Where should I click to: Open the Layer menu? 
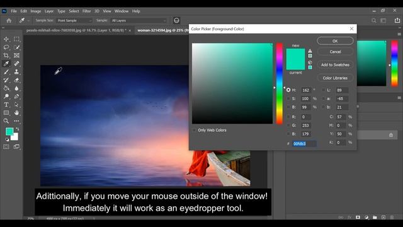tap(49, 11)
